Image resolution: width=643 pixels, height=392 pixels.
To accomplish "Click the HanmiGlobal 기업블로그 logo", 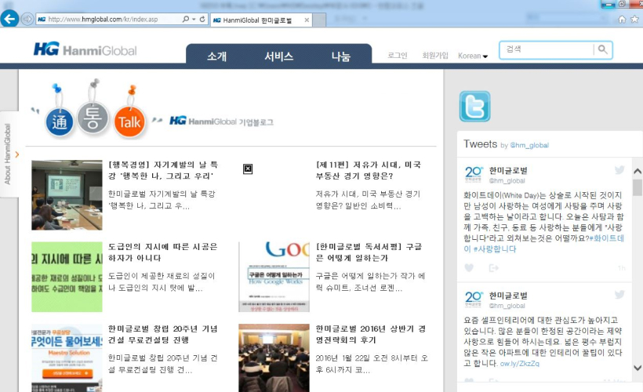I will 221,122.
